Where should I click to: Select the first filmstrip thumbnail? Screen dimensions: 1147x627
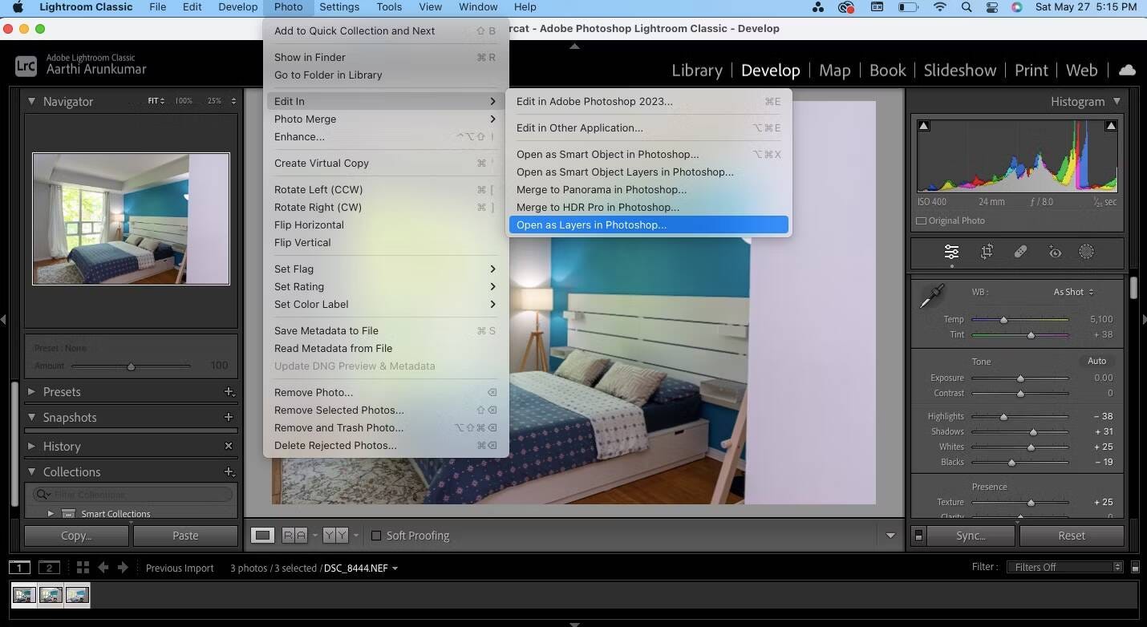click(x=24, y=595)
